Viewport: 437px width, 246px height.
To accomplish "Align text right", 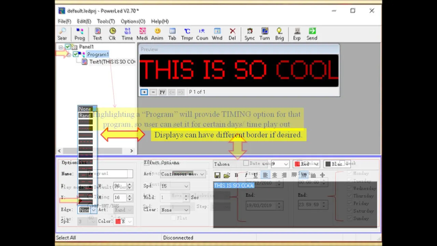I will (x=284, y=175).
